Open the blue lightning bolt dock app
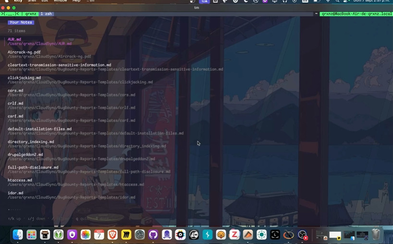393x244 pixels. click(207, 235)
